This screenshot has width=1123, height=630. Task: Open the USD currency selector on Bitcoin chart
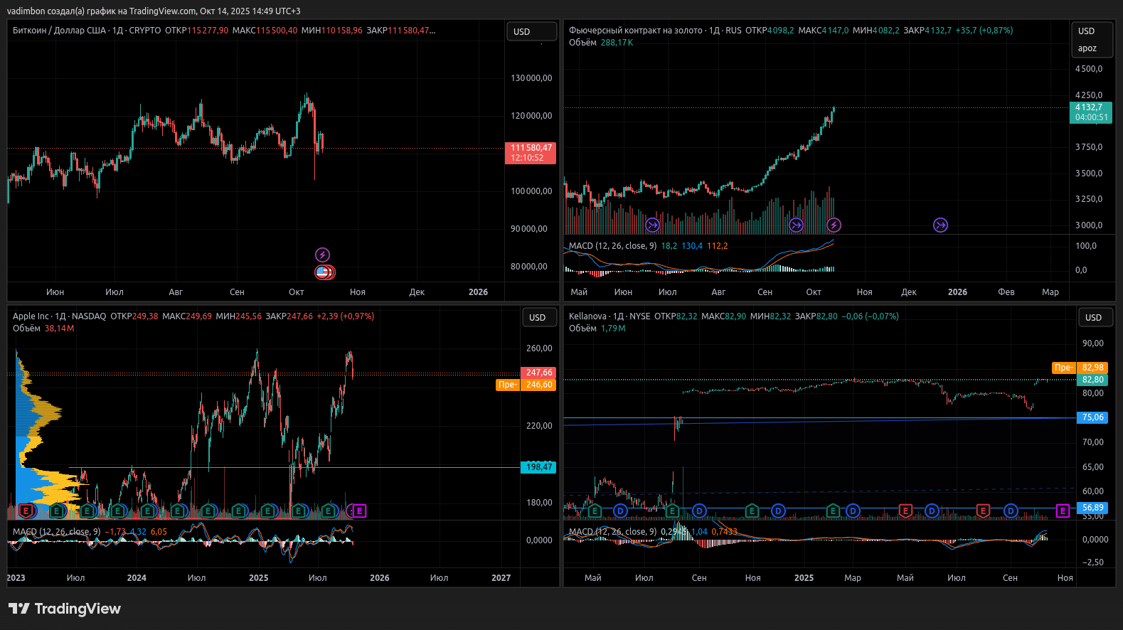[531, 32]
